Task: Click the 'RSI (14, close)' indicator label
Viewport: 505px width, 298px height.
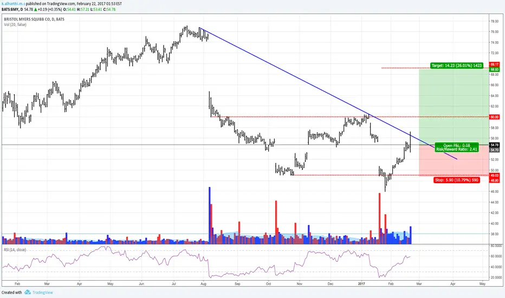Action: coord(15,250)
